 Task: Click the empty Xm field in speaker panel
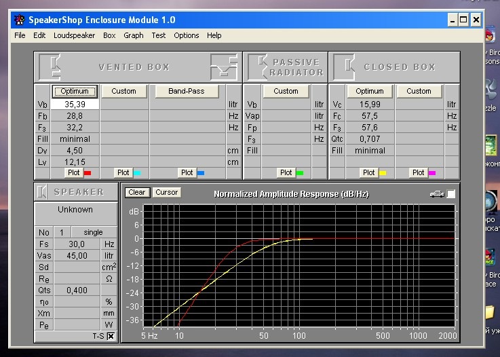point(77,313)
